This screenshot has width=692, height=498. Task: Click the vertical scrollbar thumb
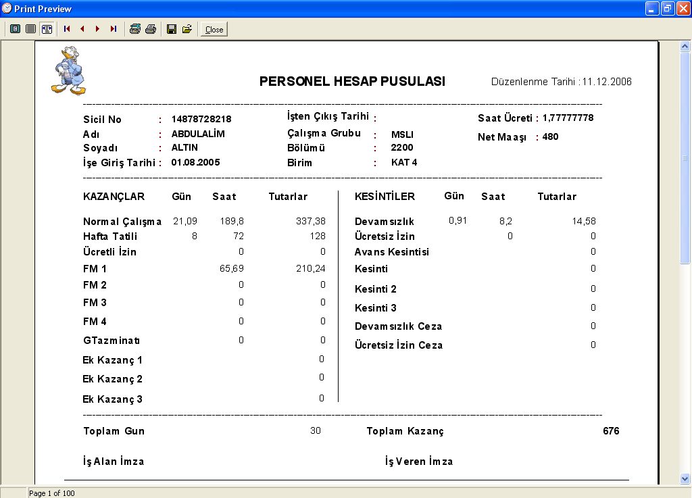[x=685, y=159]
